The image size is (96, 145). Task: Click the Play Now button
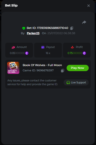point(78,68)
